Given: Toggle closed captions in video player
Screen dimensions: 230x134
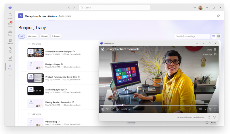Looking at the screenshot, I should pos(200,109).
